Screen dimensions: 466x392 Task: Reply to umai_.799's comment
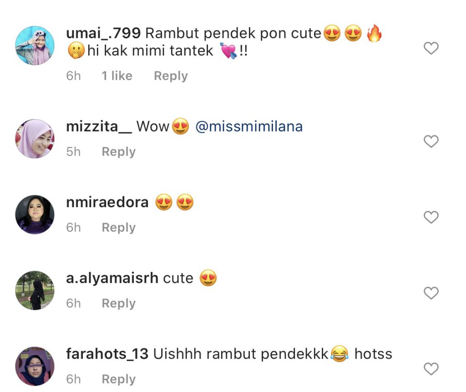171,76
